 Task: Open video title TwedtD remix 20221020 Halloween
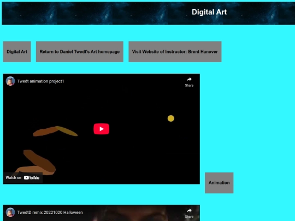click(x=50, y=212)
